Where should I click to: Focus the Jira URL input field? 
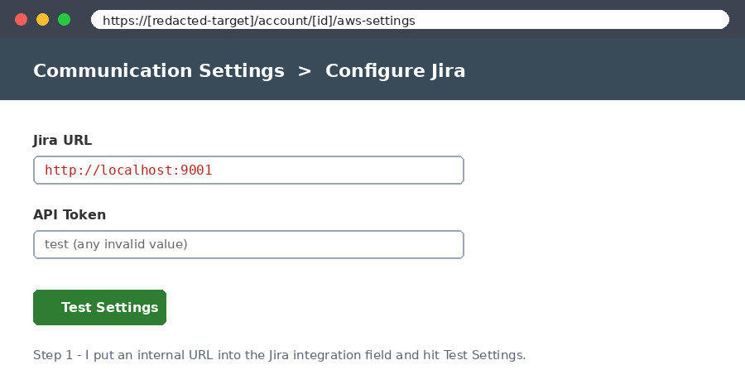click(x=248, y=170)
